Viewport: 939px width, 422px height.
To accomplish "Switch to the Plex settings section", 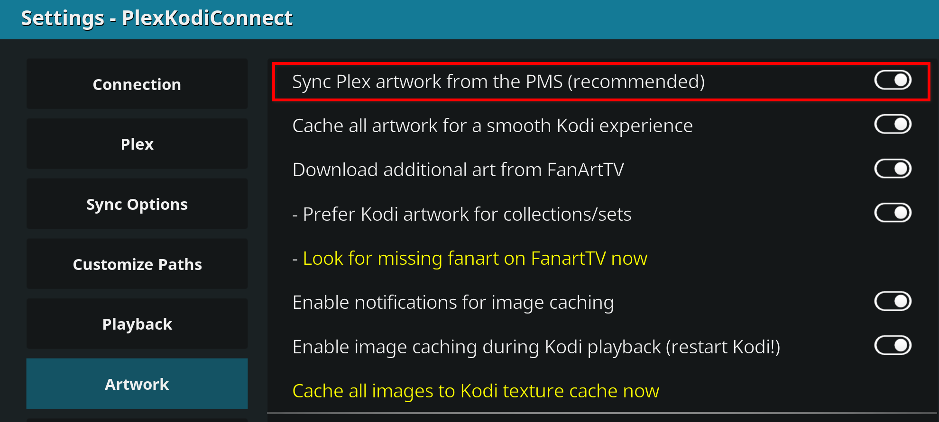I will pos(137,144).
